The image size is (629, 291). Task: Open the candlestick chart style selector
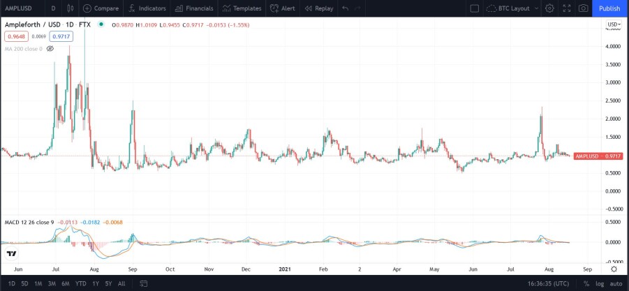pos(71,8)
